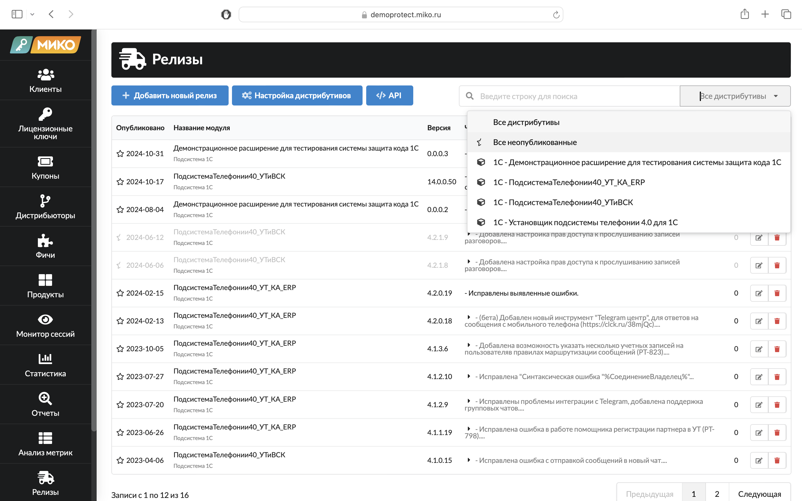Delete release version 4.1.2.9
The image size is (802, 501).
pyautogui.click(x=777, y=405)
